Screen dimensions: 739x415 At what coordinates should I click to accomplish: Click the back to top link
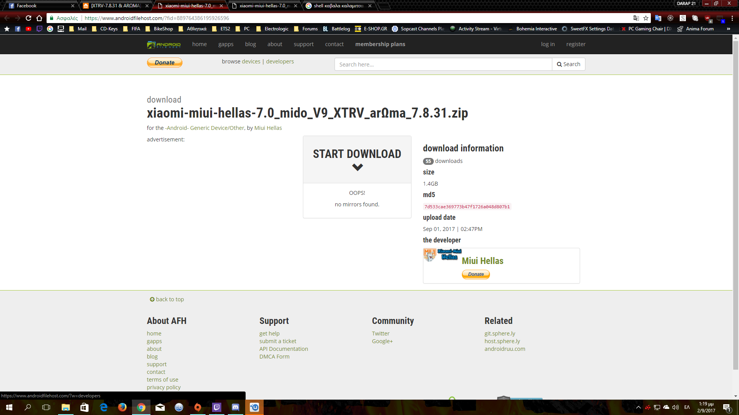pyautogui.click(x=167, y=299)
